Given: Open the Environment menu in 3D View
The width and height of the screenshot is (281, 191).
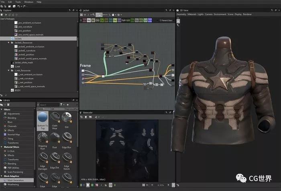Looking at the screenshot, I should pyautogui.click(x=220, y=14).
